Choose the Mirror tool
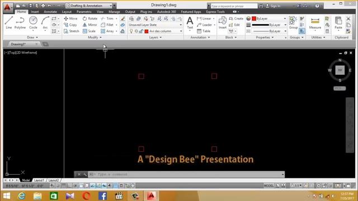358x201 pixels. pos(90,25)
